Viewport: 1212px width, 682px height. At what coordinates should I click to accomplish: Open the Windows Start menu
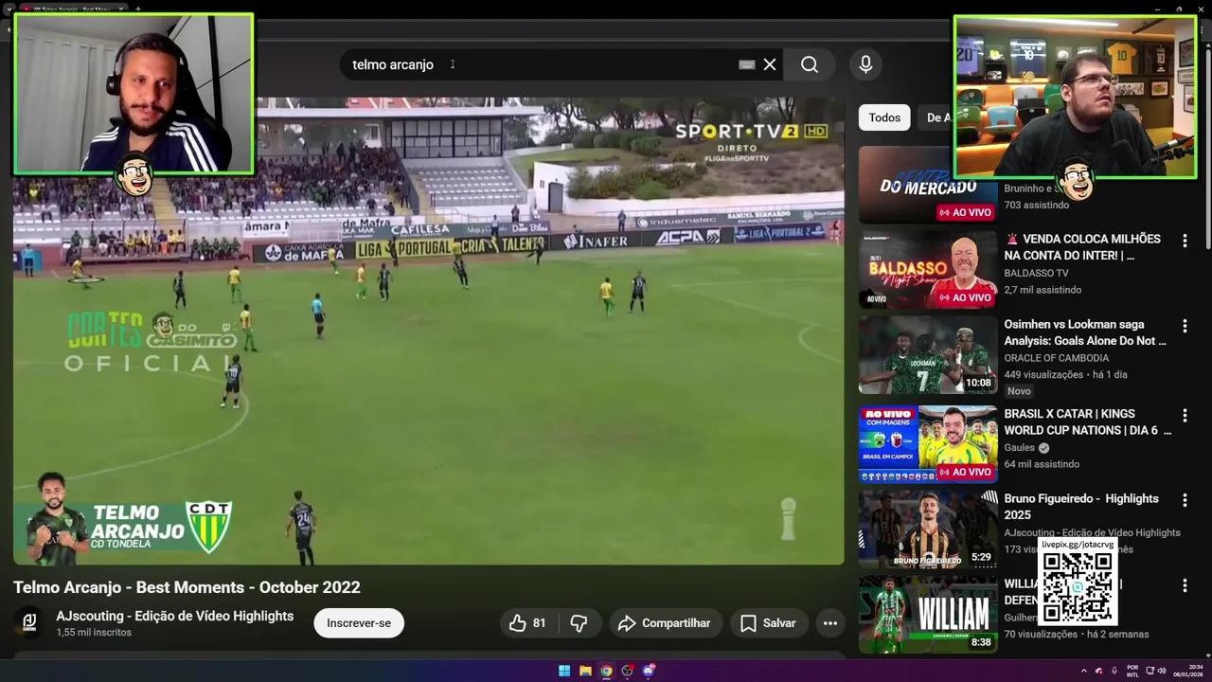pyautogui.click(x=564, y=671)
